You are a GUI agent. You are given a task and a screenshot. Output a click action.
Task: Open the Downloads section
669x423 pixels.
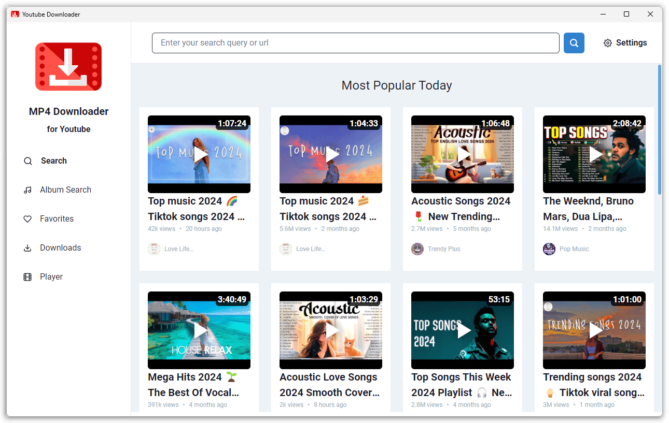click(60, 248)
